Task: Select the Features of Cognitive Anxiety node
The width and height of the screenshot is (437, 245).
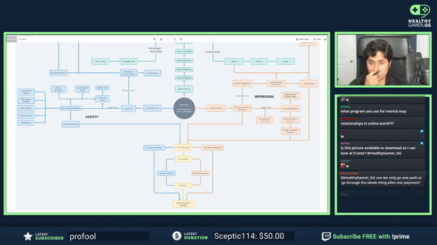Action: click(x=128, y=73)
